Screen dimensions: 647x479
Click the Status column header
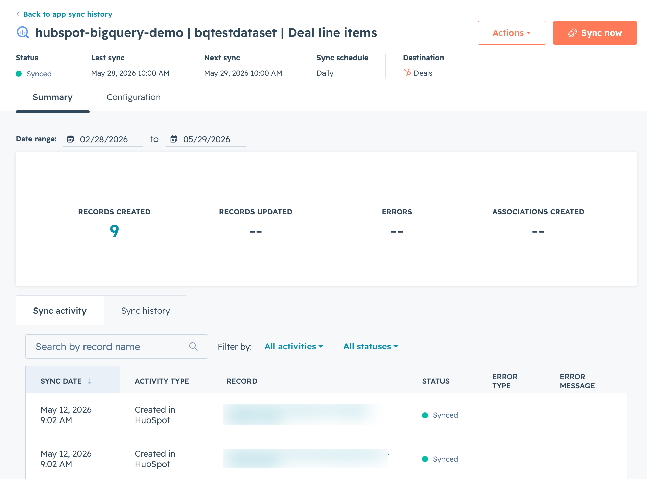[436, 381]
